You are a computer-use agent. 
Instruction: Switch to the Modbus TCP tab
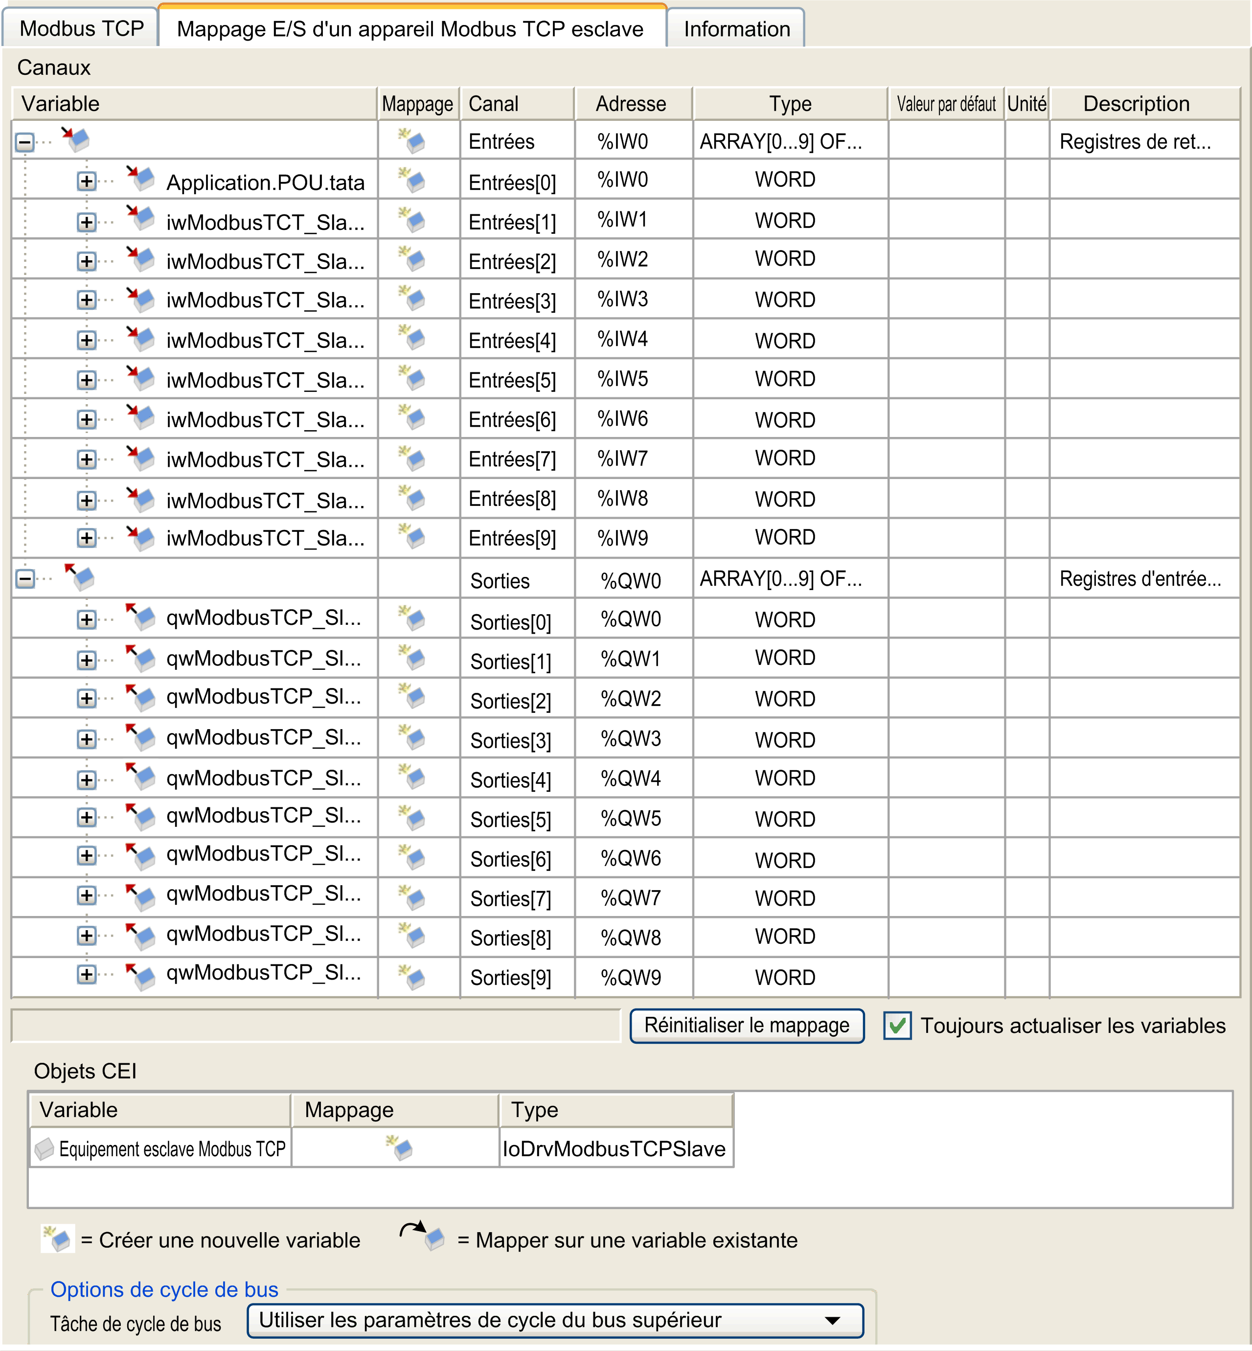click(81, 28)
